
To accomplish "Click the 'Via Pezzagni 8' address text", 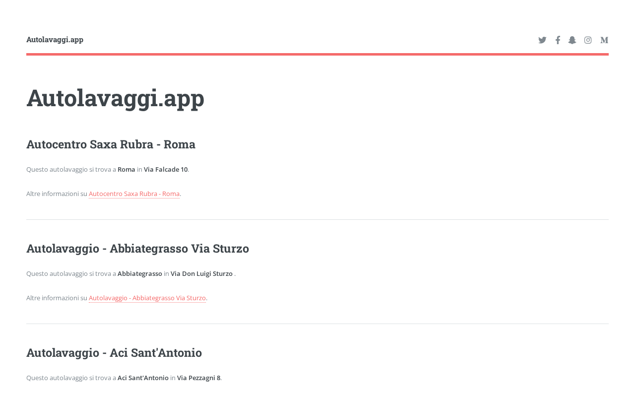I will tap(198, 378).
